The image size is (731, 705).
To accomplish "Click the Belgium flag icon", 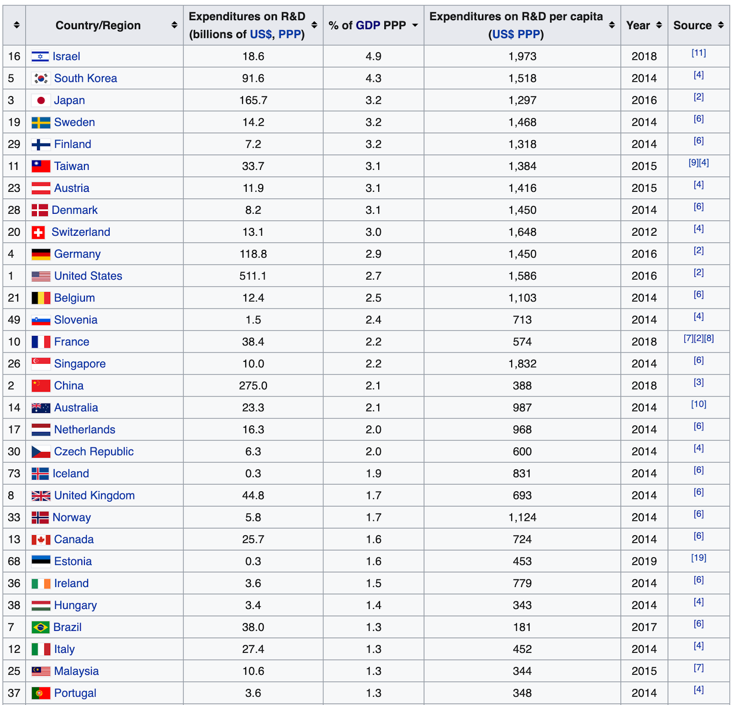I will click(41, 298).
